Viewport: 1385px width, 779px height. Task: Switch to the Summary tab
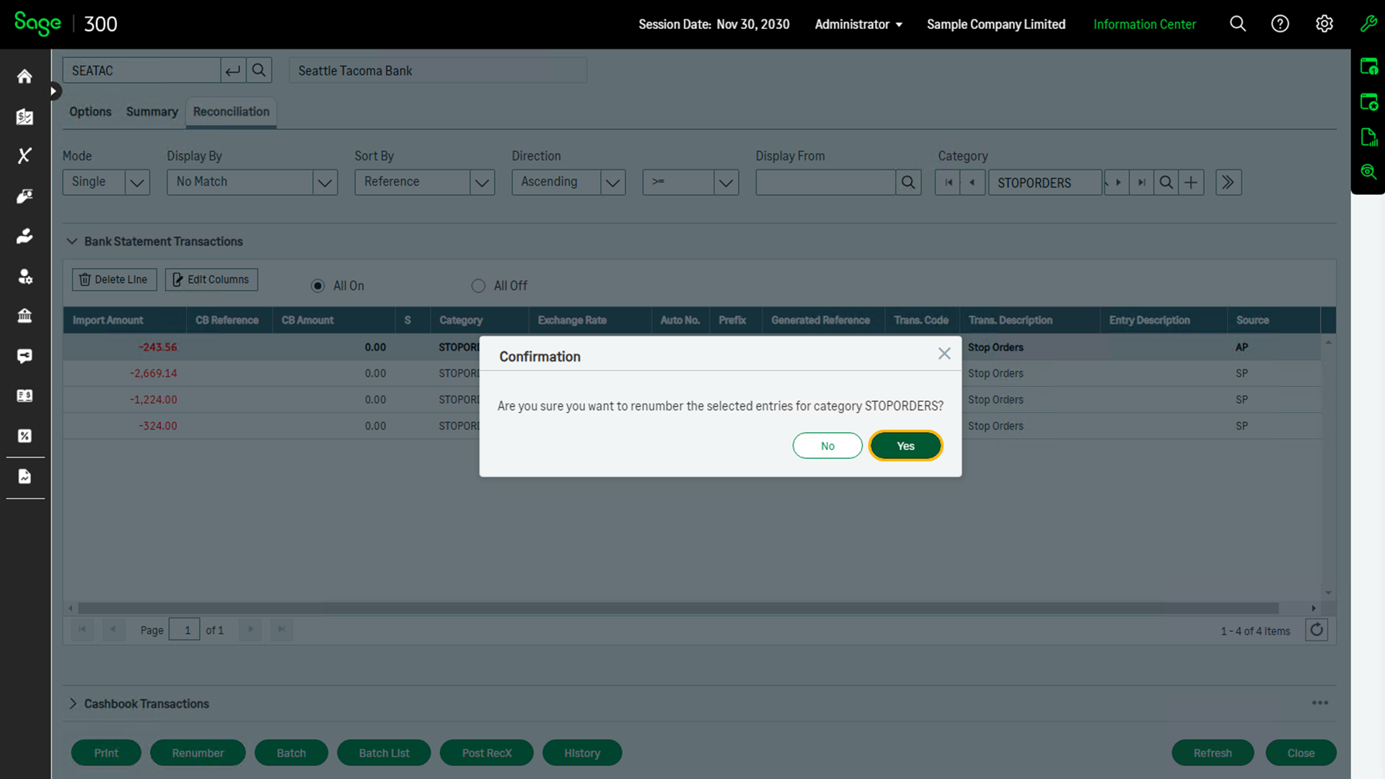pyautogui.click(x=151, y=112)
